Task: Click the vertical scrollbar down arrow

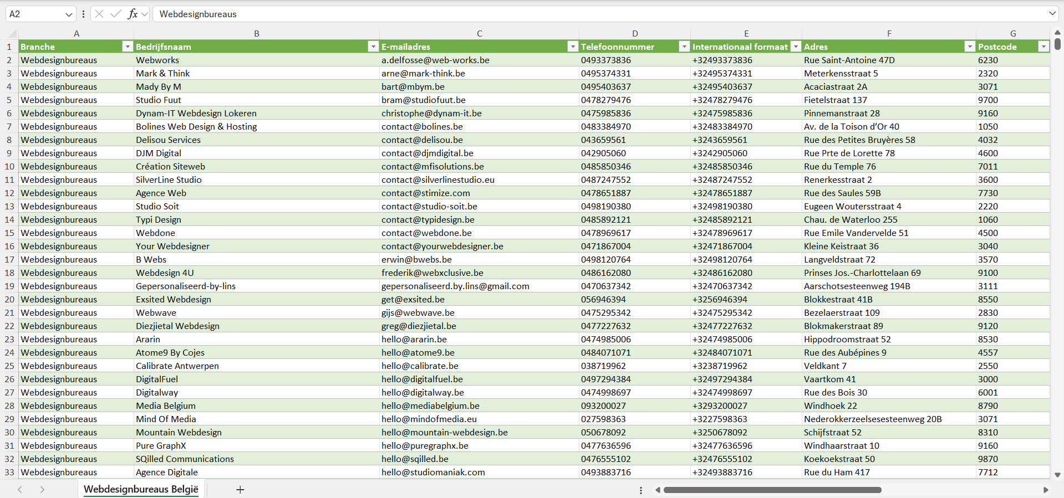Action: 1057,475
